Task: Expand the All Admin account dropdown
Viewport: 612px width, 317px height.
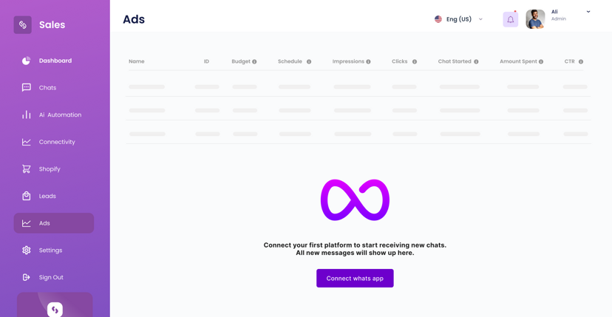Action: click(588, 12)
